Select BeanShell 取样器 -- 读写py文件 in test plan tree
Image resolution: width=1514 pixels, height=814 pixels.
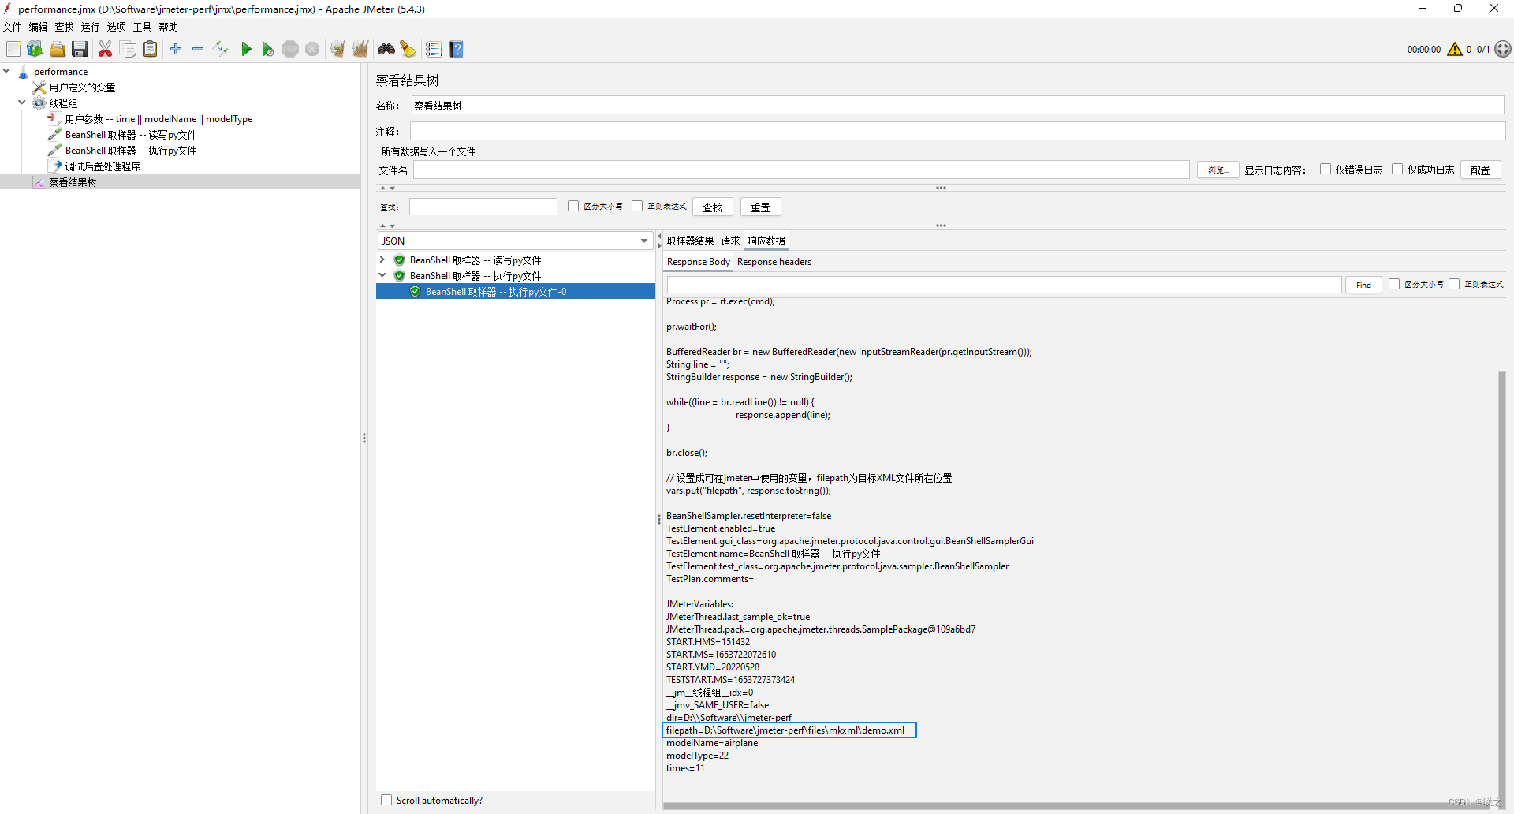(131, 135)
